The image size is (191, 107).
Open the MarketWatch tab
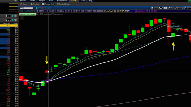62,1
